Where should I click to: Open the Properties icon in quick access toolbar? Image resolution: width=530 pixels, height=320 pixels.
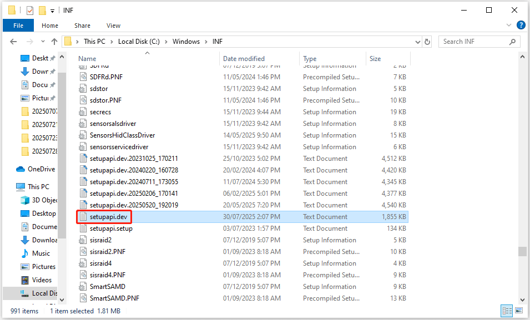click(29, 10)
